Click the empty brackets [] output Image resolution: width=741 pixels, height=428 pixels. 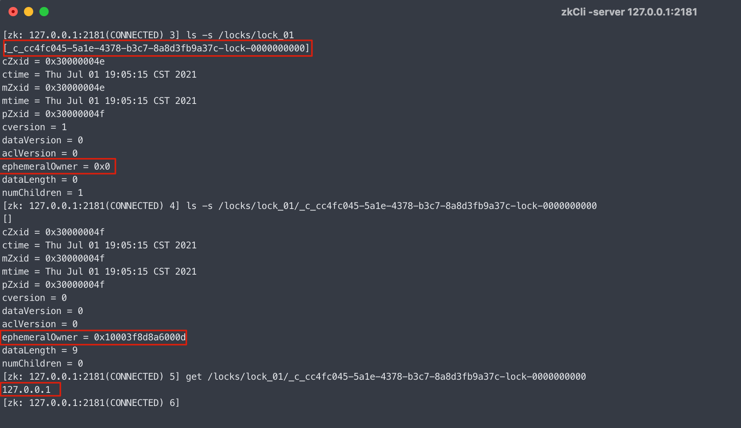(7, 219)
